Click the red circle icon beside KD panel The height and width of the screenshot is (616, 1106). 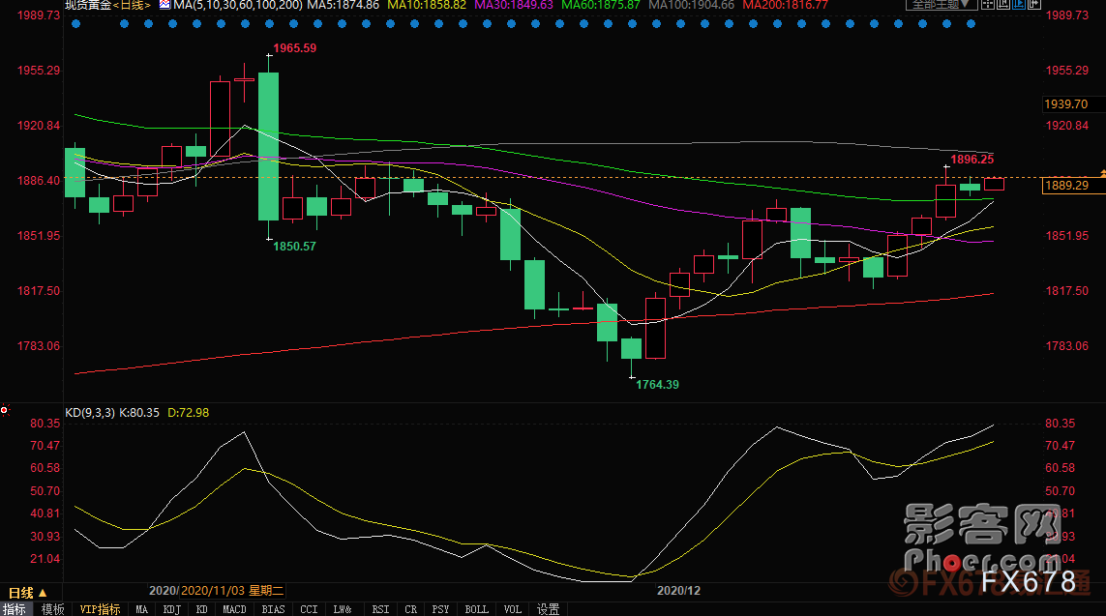pos(4,409)
